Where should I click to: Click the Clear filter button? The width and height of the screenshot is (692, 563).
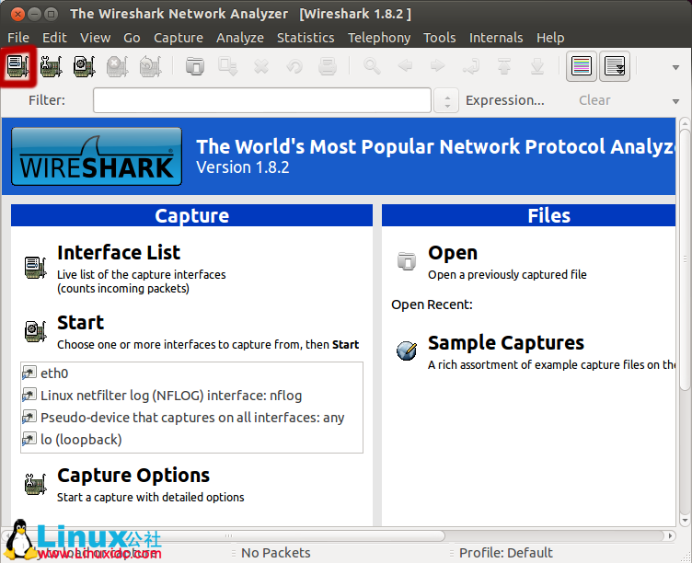[x=594, y=100]
